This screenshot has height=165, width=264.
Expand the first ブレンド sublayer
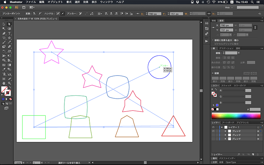coord(225,131)
